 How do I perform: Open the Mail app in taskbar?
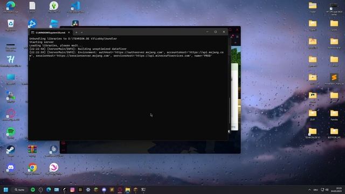tap(57, 190)
